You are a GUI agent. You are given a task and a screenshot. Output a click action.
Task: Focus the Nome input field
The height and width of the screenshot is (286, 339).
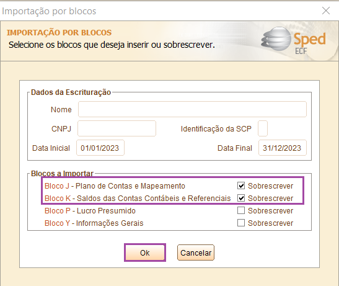point(192,109)
